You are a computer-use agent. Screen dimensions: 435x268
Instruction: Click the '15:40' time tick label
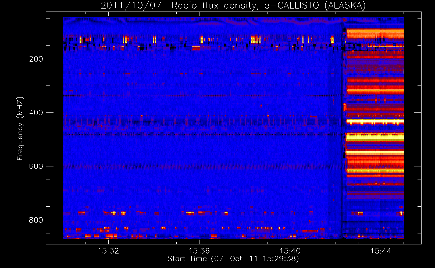coord(290,251)
